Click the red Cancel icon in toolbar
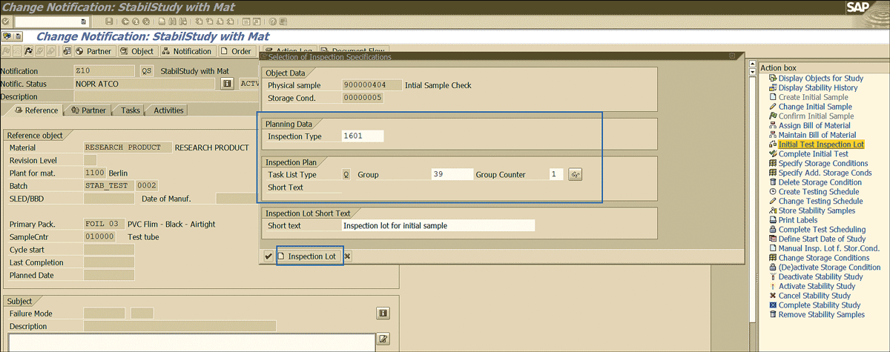 coord(146,21)
